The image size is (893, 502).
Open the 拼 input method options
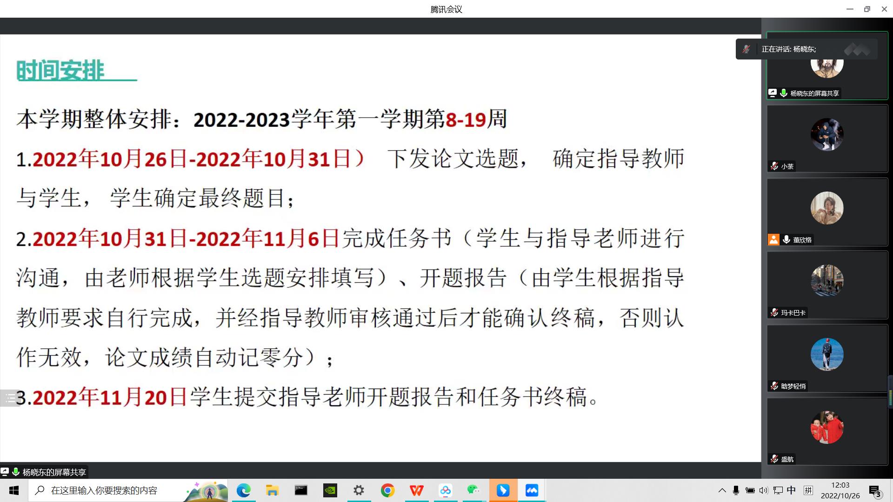pos(808,490)
